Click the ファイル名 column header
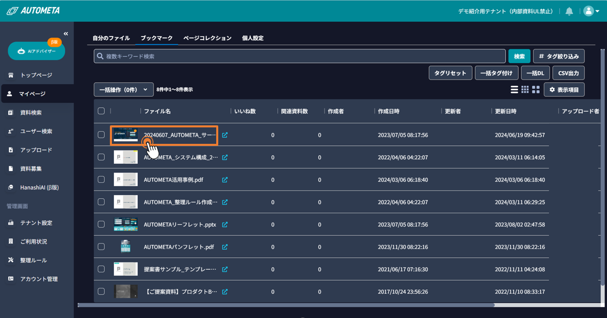Viewport: 607px width, 318px height. click(157, 111)
